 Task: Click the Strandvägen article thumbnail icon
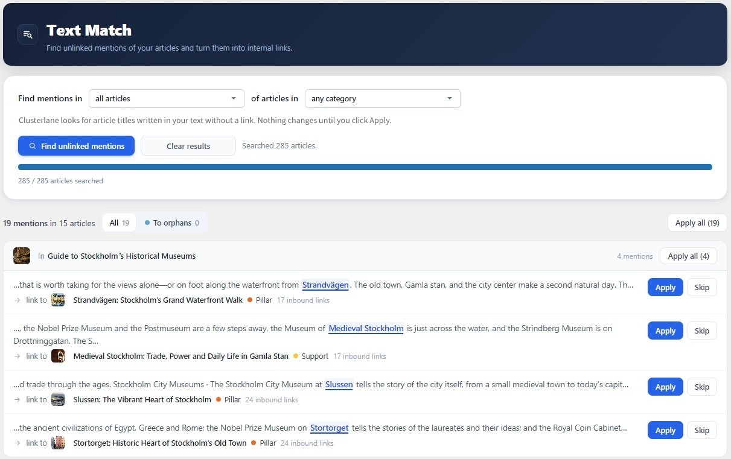point(58,300)
